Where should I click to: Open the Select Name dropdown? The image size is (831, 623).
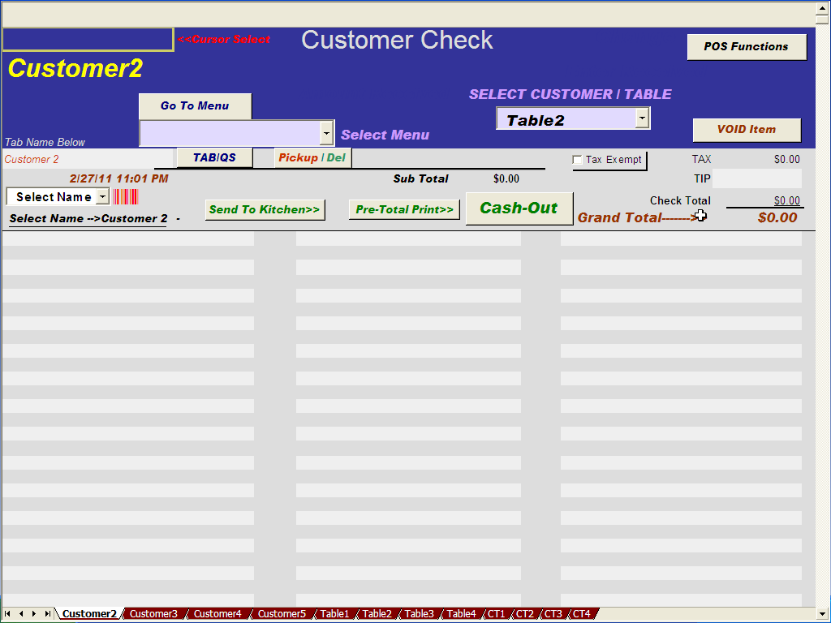[x=102, y=196]
